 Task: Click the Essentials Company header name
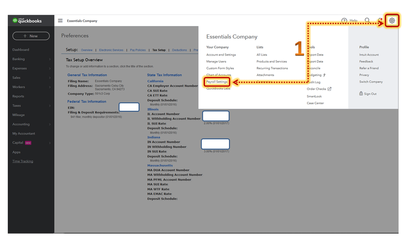[82, 21]
